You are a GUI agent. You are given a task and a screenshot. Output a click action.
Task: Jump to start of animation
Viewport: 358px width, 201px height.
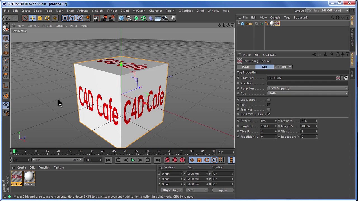pyautogui.click(x=108, y=160)
